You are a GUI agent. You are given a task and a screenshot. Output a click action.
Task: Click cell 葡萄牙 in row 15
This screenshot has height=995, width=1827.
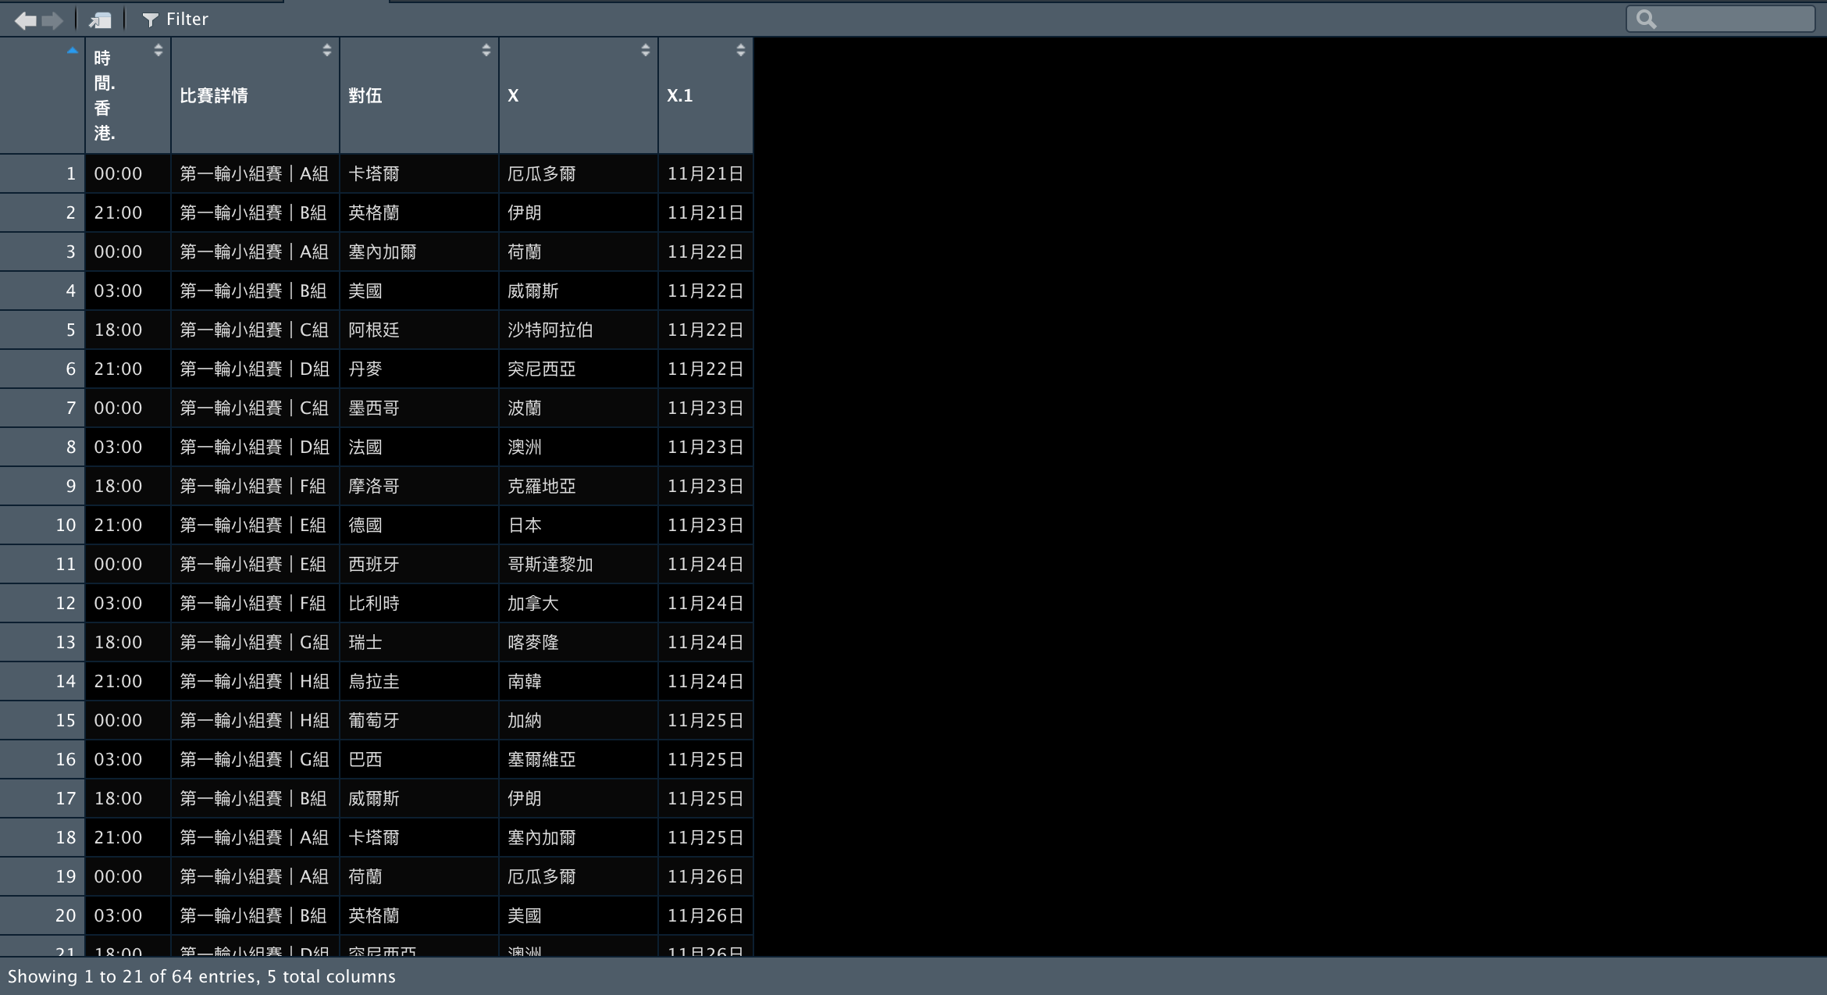tap(419, 720)
